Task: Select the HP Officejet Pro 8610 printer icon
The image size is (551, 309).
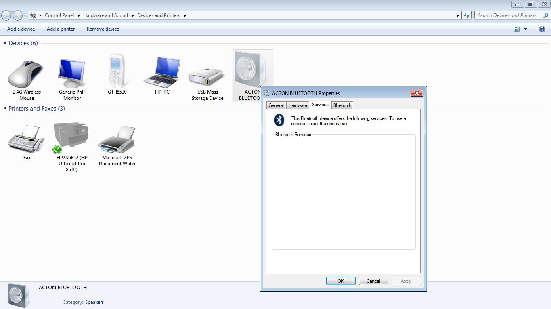Action: (71, 137)
